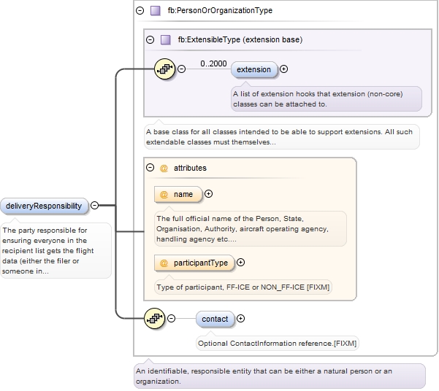Screen dimensions: 439x391
Task: Expand the name attribute plus button
Action: (208, 194)
